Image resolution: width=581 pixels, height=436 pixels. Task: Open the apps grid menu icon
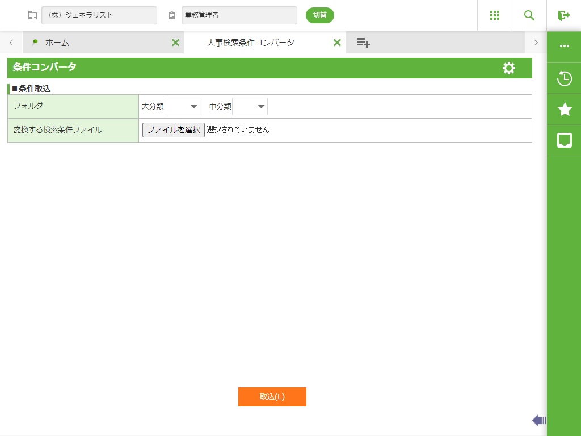(x=495, y=15)
